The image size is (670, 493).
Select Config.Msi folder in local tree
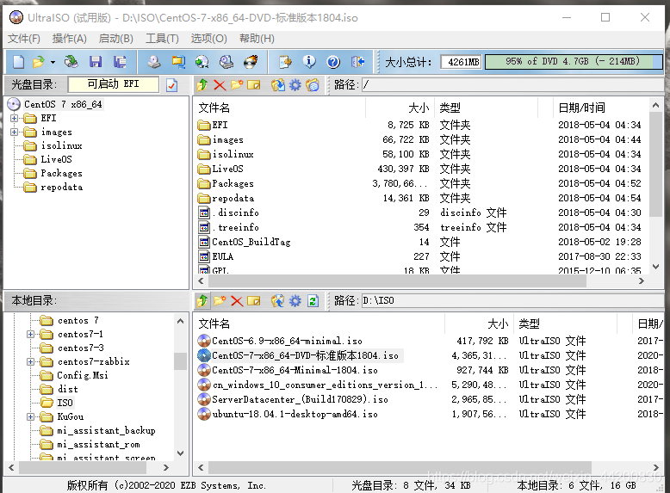[x=83, y=375]
